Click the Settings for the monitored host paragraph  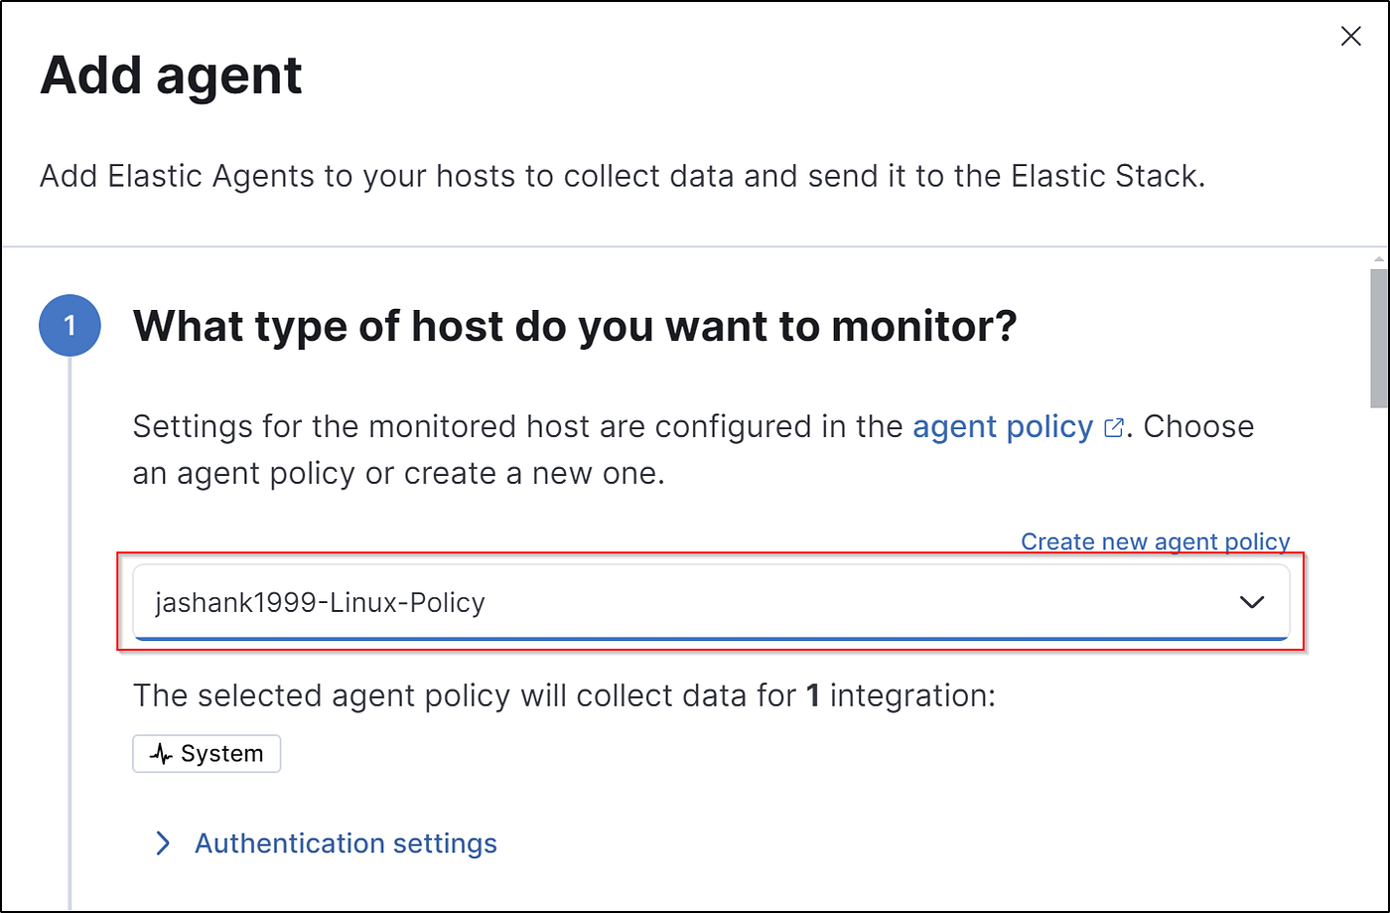point(693,449)
